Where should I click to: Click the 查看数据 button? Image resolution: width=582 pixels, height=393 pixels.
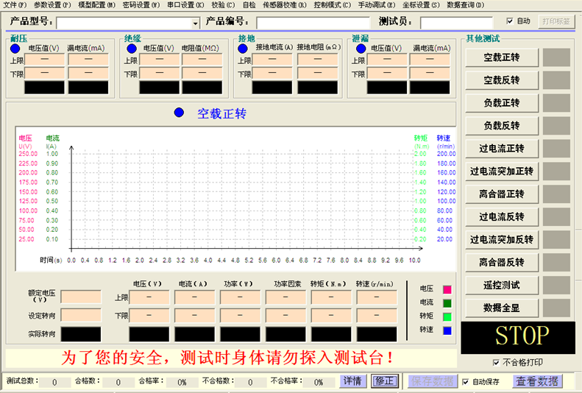(538, 381)
